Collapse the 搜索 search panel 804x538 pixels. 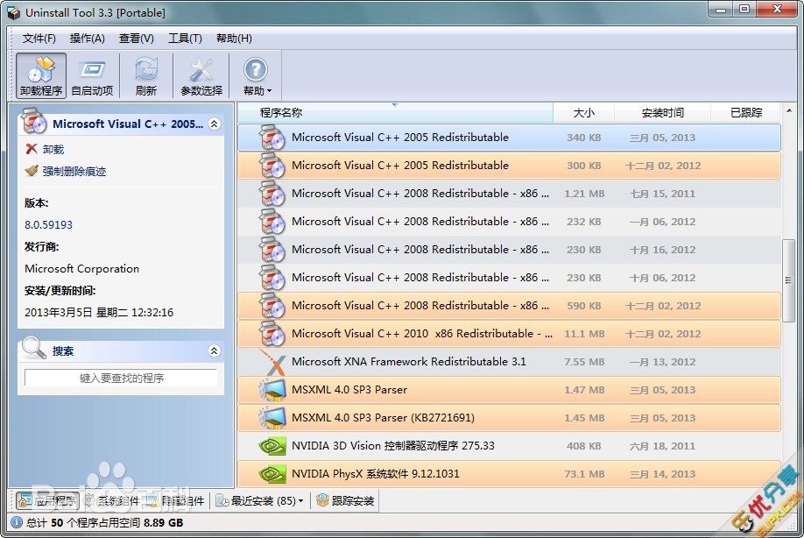coord(215,350)
